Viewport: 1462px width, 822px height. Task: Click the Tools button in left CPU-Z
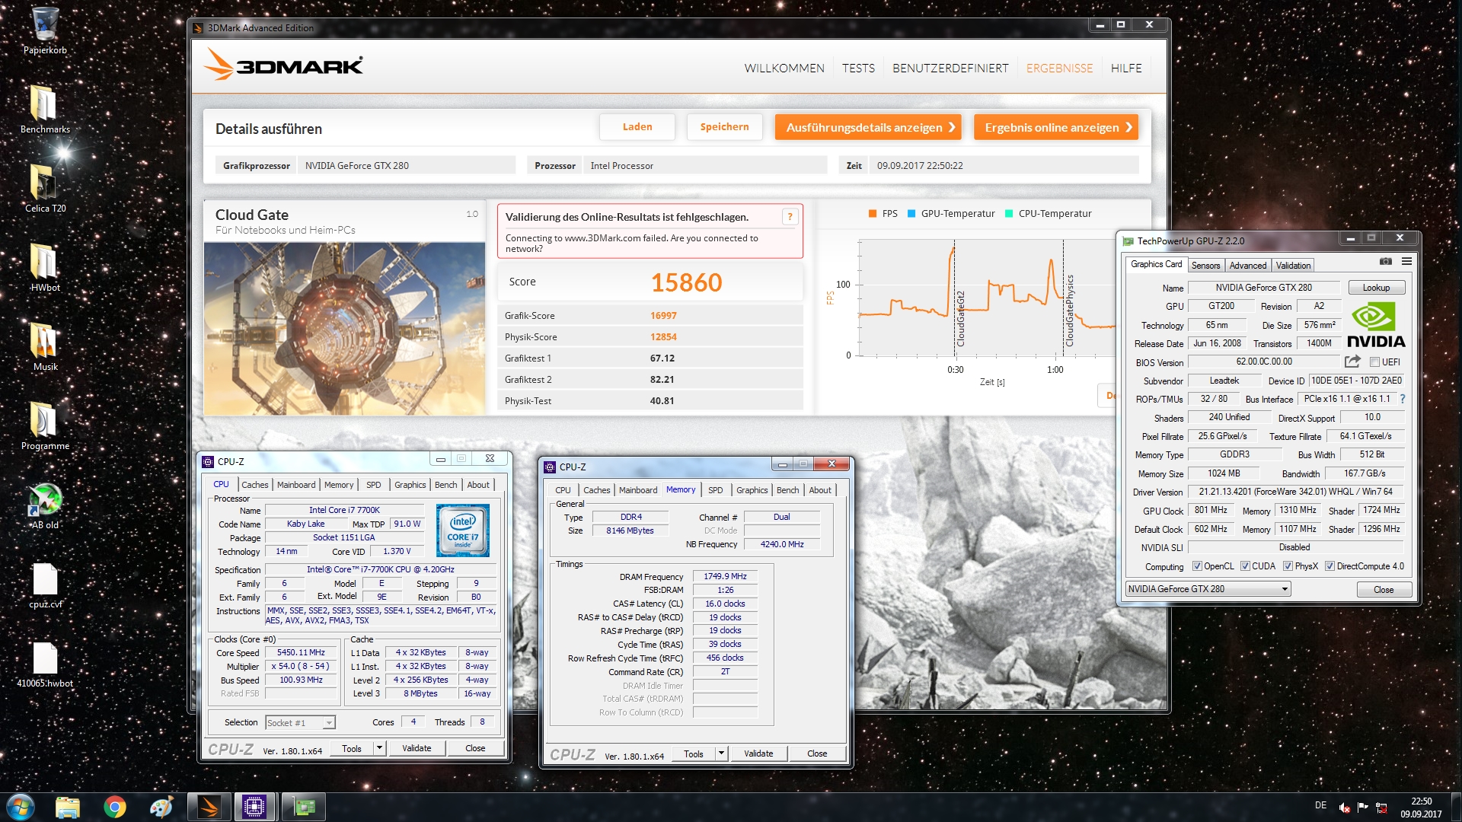tap(352, 748)
